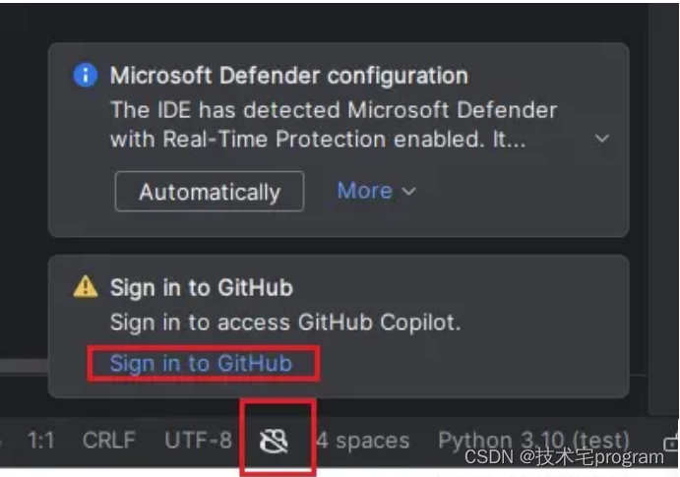Open the More actions dropdown
This screenshot has width=680, height=477.
click(x=377, y=191)
